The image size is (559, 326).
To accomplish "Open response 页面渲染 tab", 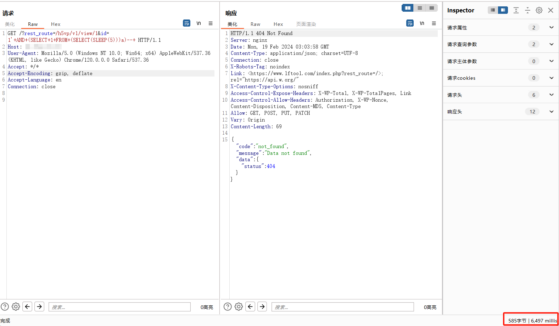I will tap(306, 24).
